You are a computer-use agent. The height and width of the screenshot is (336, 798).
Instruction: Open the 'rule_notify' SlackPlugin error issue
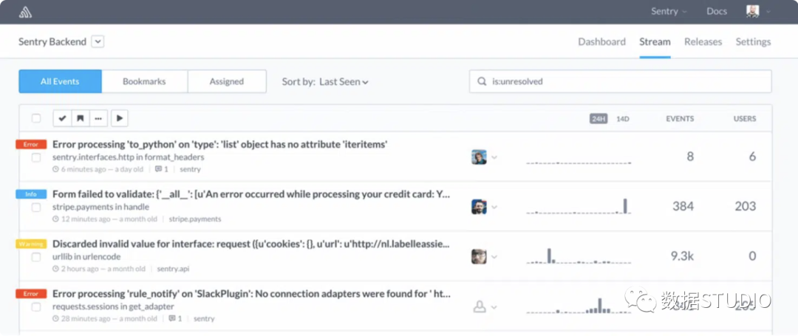tap(251, 294)
